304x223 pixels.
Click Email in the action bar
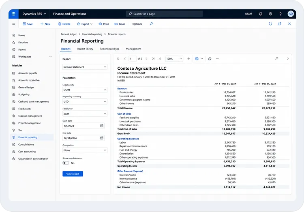pos(120,24)
